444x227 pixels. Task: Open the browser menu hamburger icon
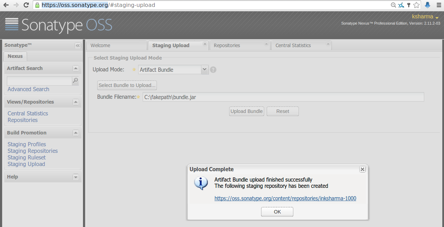point(438,5)
